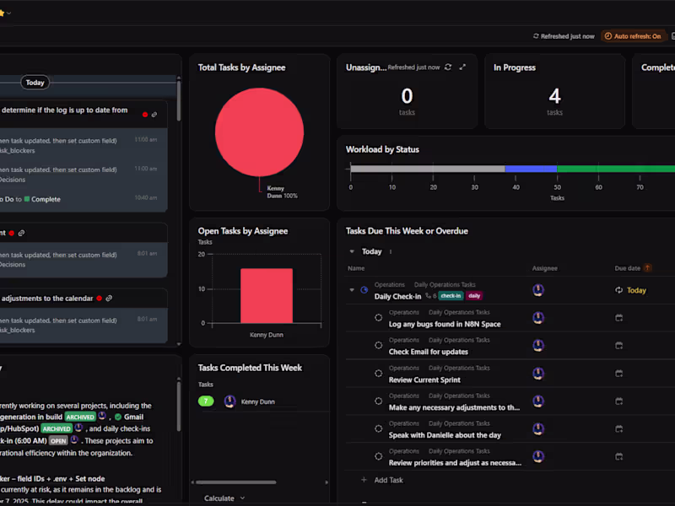Click the Assignee column header

[544, 268]
